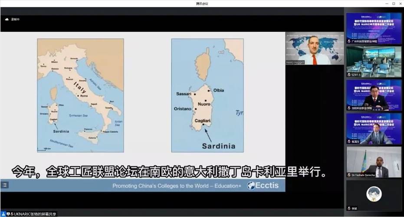
Task: Click the mic icon on SZIIT-3 tile
Action: [349, 75]
